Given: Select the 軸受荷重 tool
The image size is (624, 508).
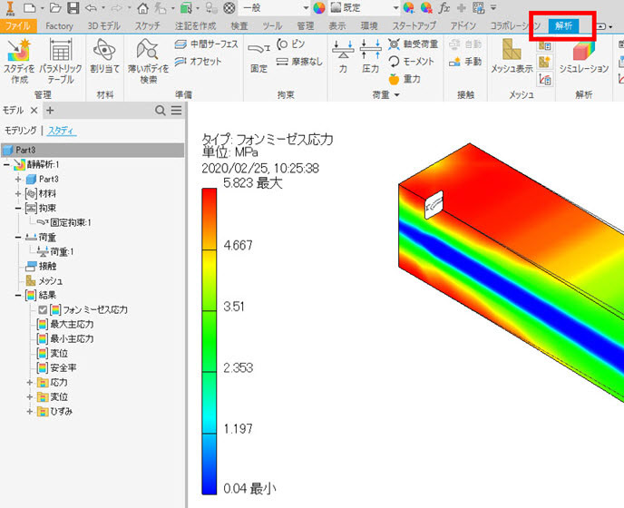Looking at the screenshot, I should (413, 44).
